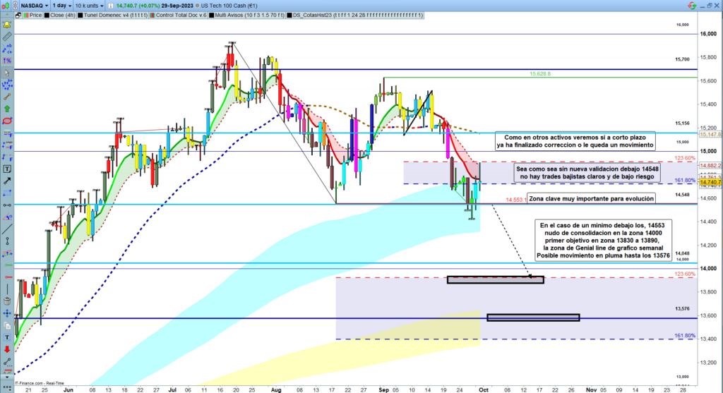Expand the 1 day timeframe dropdown
The width and height of the screenshot is (723, 393).
tap(68, 5)
